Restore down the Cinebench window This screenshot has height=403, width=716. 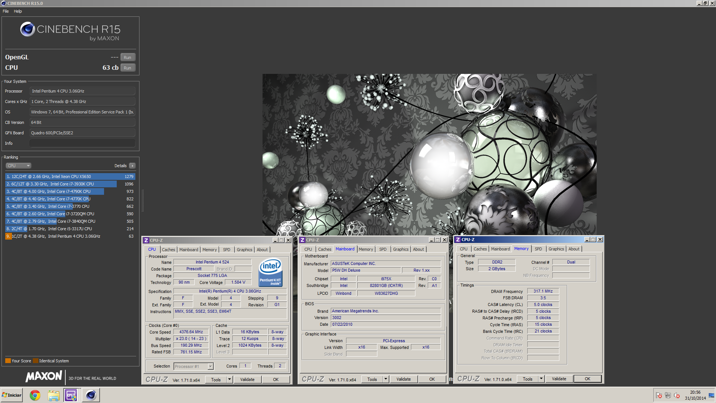[x=705, y=3]
